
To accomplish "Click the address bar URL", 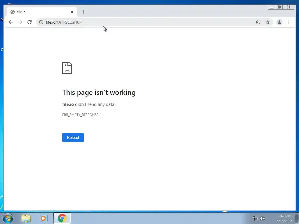I will pos(64,22).
